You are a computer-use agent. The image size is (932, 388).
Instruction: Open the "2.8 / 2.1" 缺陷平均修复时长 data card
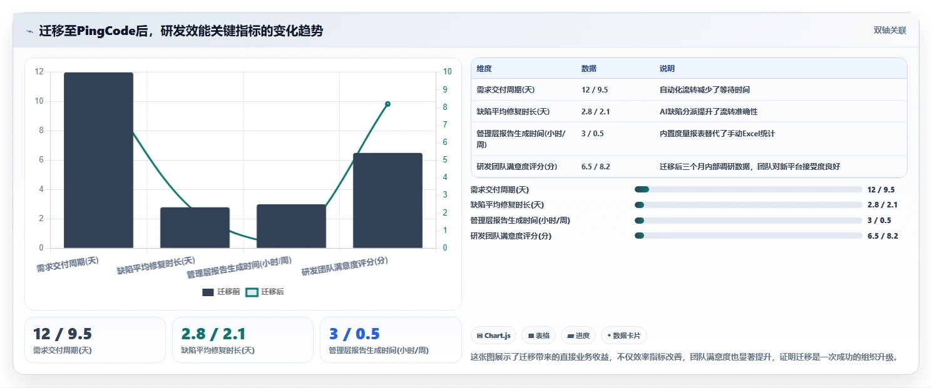pyautogui.click(x=243, y=340)
